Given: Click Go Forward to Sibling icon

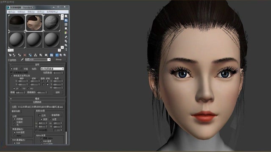Looking at the screenshot, I should pos(65,55).
